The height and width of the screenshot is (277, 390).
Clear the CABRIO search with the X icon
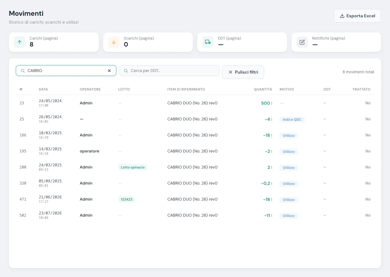pyautogui.click(x=109, y=71)
